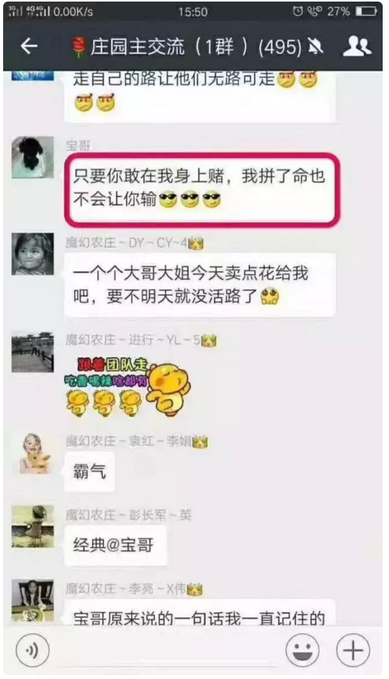Open the bridge landscape avatar
Screen dimensions: 389x679
pos(32,352)
